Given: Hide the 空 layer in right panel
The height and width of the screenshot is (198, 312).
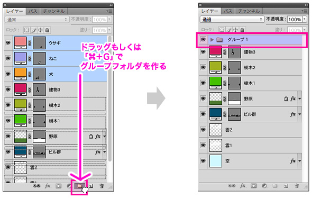Looking at the screenshot, I should 203,161.
